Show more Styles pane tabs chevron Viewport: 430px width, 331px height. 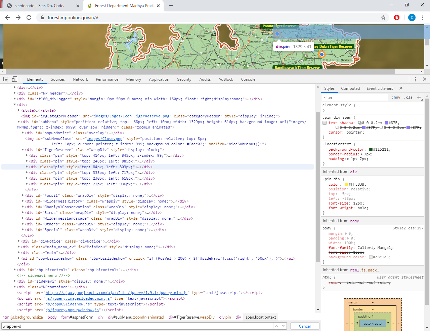click(401, 88)
